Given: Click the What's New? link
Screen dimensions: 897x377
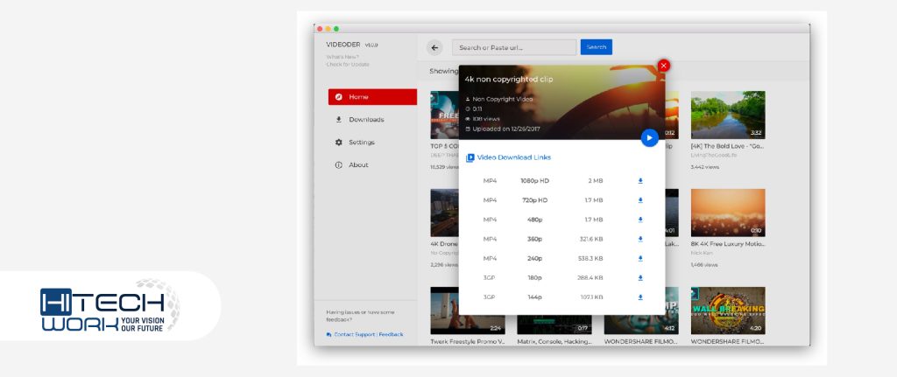Looking at the screenshot, I should tap(343, 57).
